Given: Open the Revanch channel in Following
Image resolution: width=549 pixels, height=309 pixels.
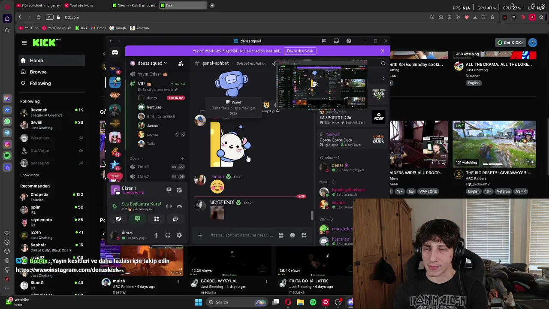Looking at the screenshot, I should click(x=51, y=112).
